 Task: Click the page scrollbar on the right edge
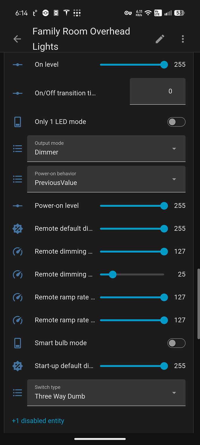click(x=199, y=304)
